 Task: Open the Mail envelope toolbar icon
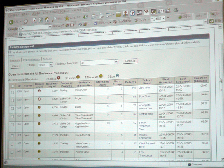pyautogui.click(x=94, y=17)
